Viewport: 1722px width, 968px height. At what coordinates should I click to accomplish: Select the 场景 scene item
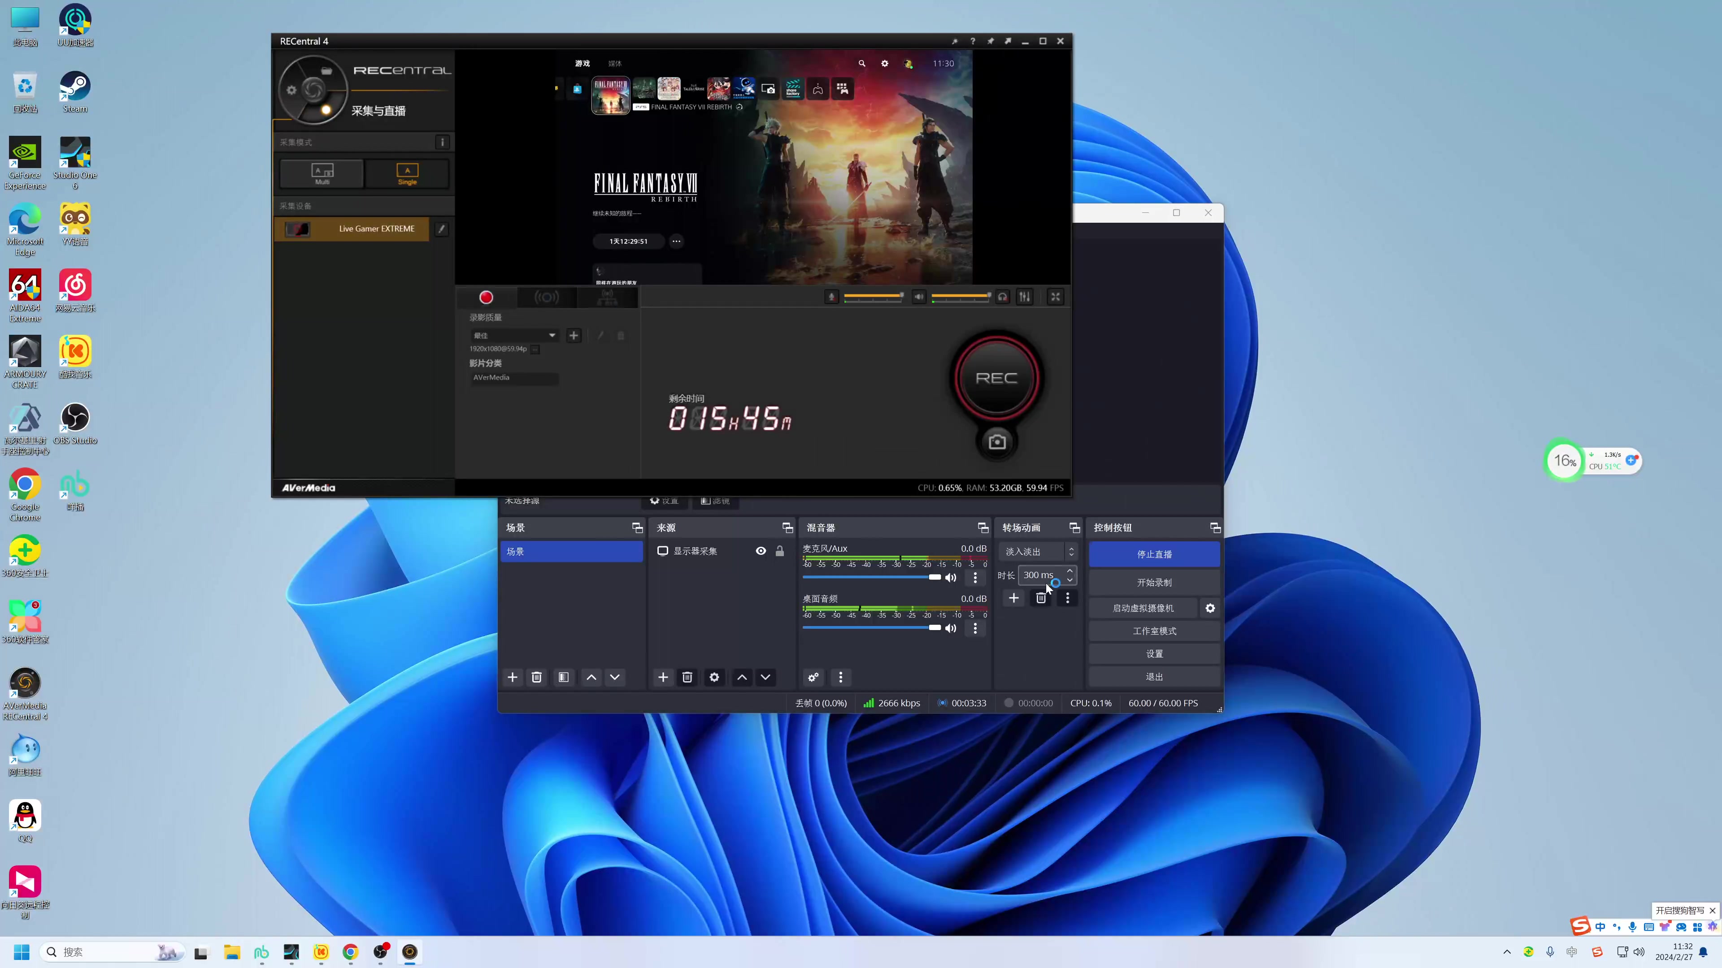[x=572, y=552]
